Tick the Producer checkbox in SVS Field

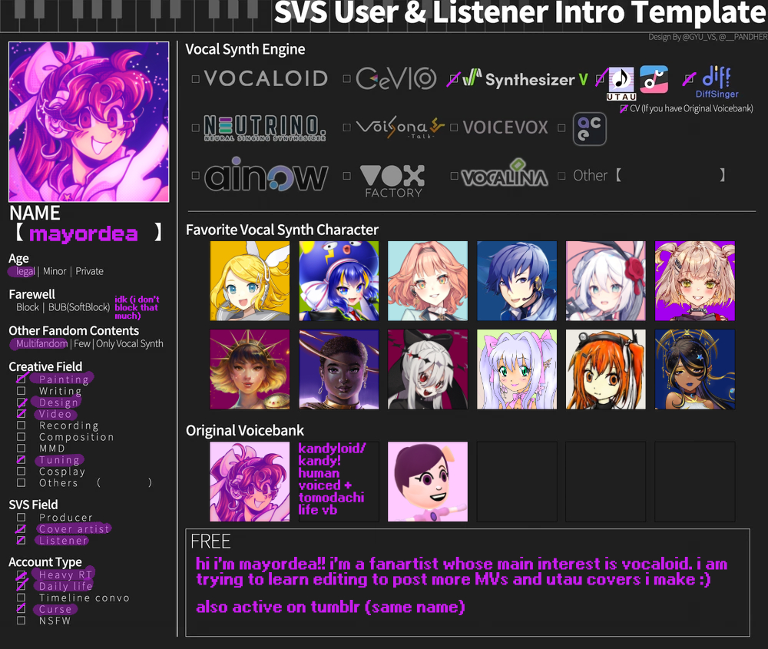point(21,517)
